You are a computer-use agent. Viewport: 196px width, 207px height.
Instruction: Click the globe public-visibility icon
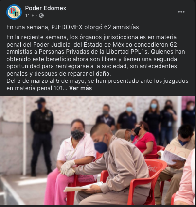pos(41,16)
